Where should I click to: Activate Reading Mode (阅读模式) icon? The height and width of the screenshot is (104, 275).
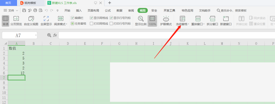(61, 19)
